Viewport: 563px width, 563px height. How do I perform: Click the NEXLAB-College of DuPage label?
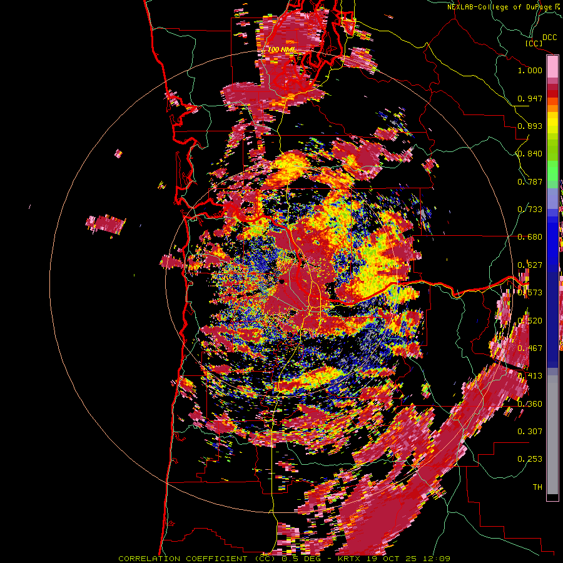(500, 7)
